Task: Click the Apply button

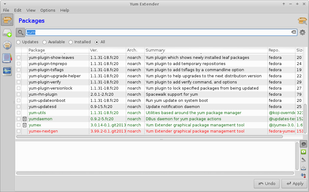Action: pyautogui.click(x=295, y=183)
